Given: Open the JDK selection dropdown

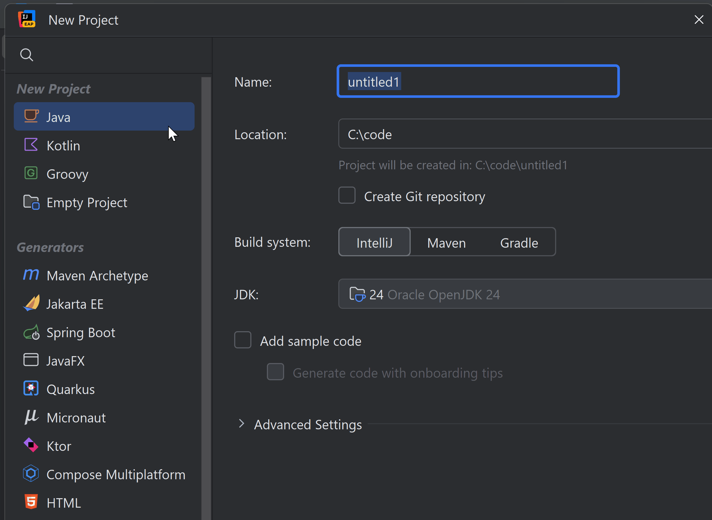Looking at the screenshot, I should click(x=504, y=294).
